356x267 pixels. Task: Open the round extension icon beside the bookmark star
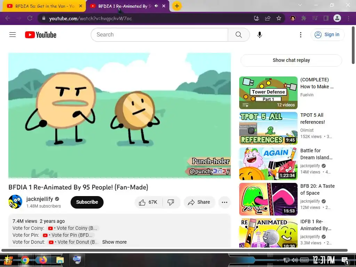(293, 18)
